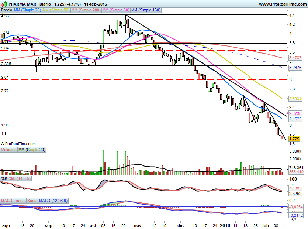
Task: Click the pink MM (Simple 30) label
Action: pyautogui.click(x=115, y=10)
